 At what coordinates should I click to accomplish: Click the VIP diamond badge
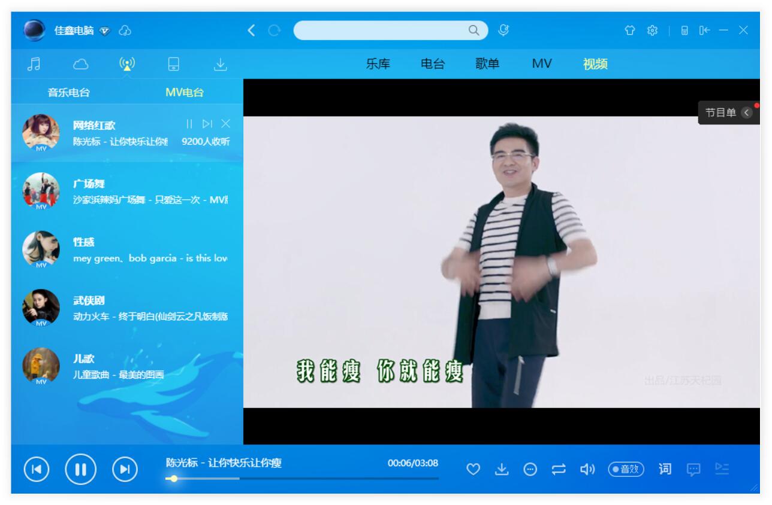pyautogui.click(x=105, y=31)
